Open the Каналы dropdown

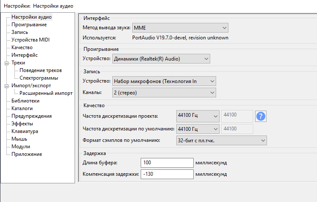tap(164, 92)
